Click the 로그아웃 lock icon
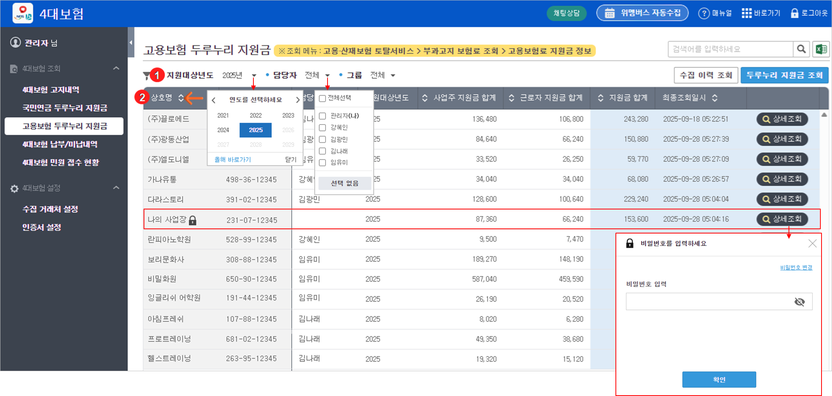Screen dimensions: 832x396 point(794,13)
